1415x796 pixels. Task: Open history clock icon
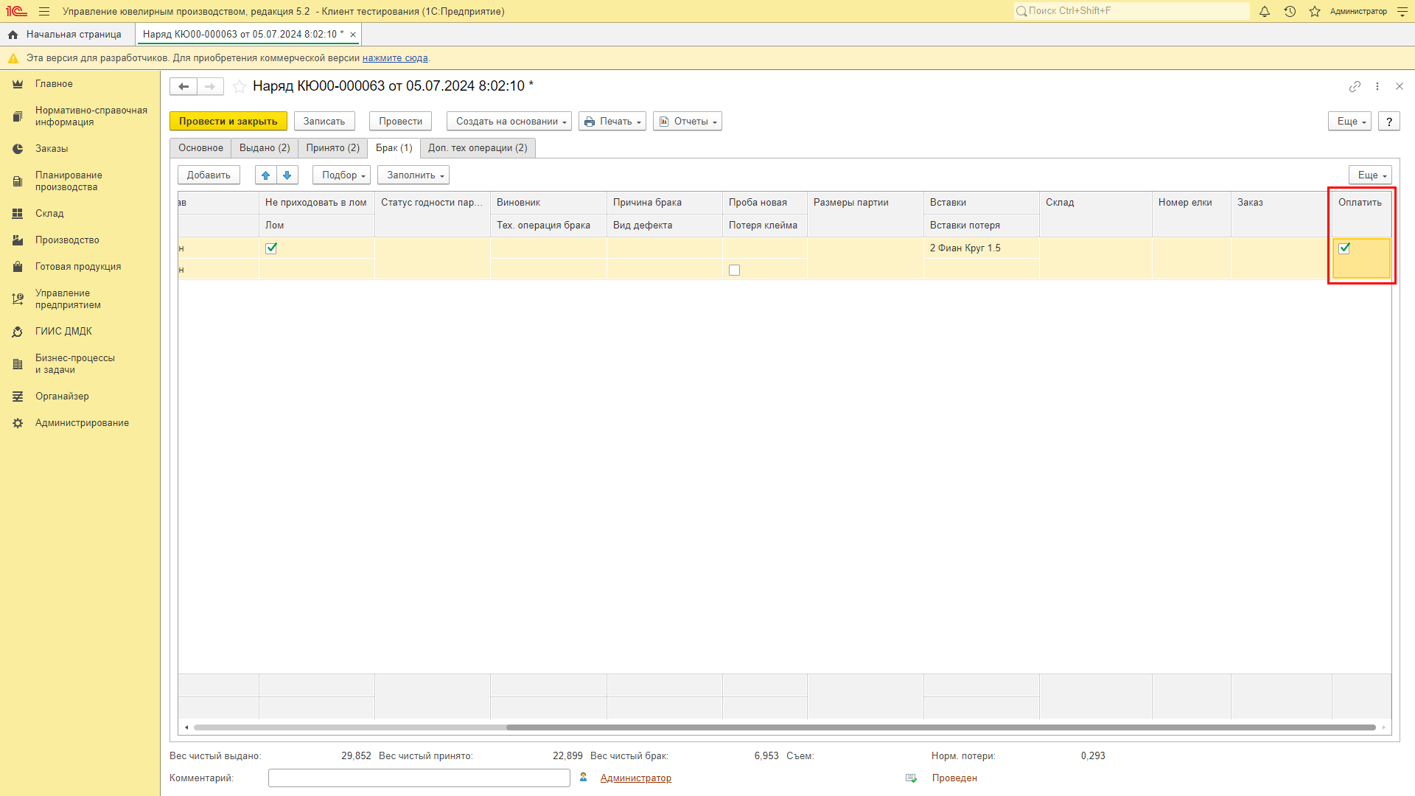pyautogui.click(x=1290, y=11)
